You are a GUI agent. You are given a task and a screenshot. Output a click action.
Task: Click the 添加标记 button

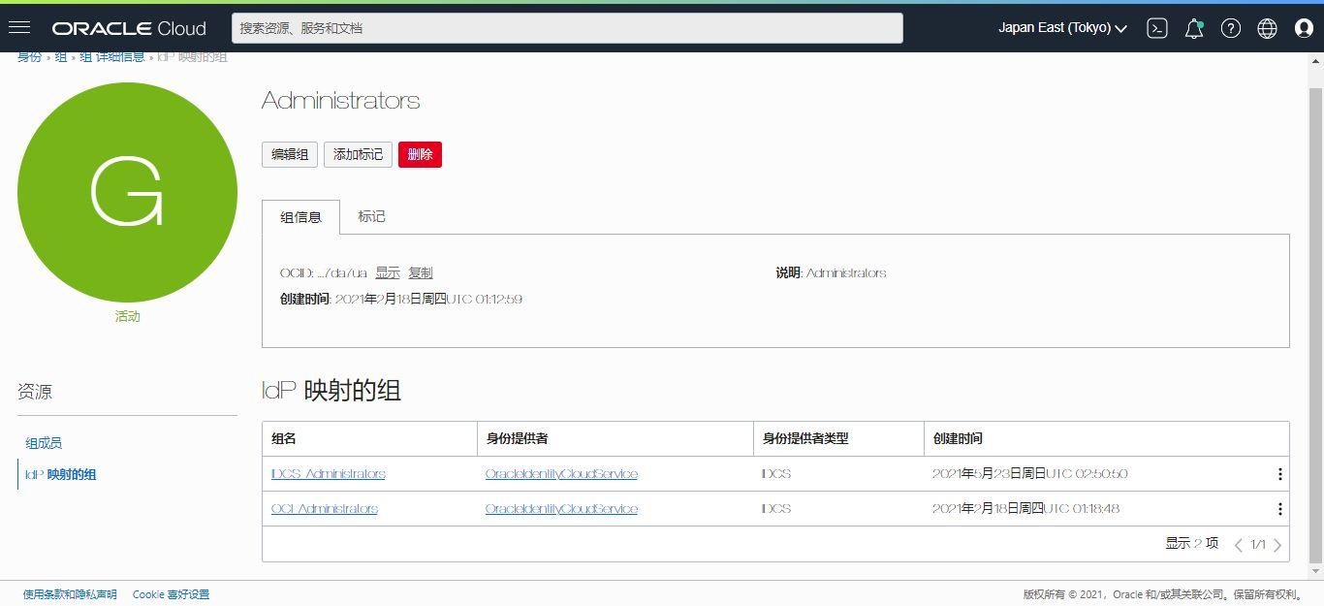pos(358,154)
